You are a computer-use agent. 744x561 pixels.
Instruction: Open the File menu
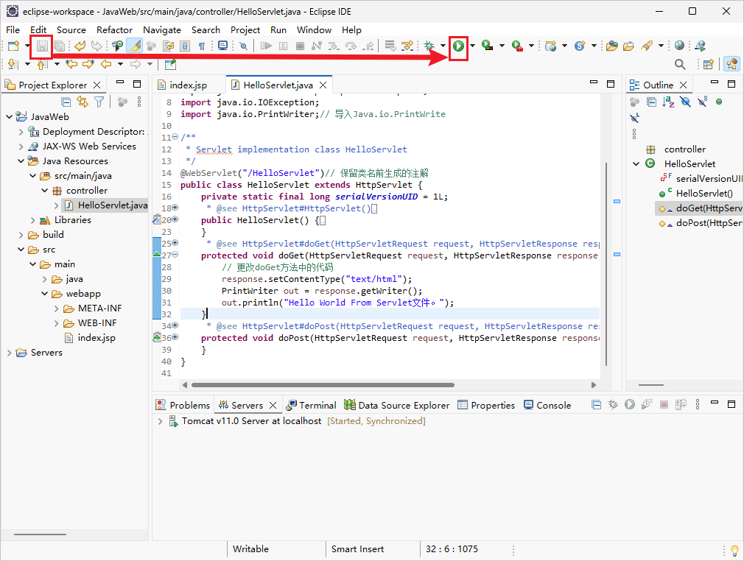coord(13,30)
